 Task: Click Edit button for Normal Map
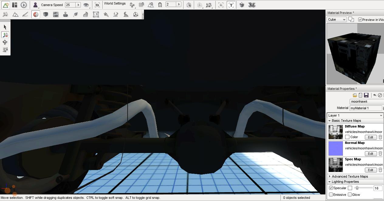370,154
